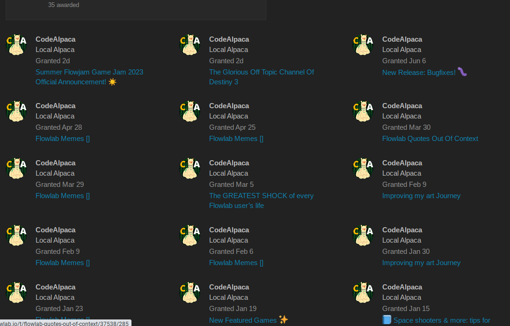Open The GREATEST SHOCK of every Flowlab user's life

click(x=261, y=200)
